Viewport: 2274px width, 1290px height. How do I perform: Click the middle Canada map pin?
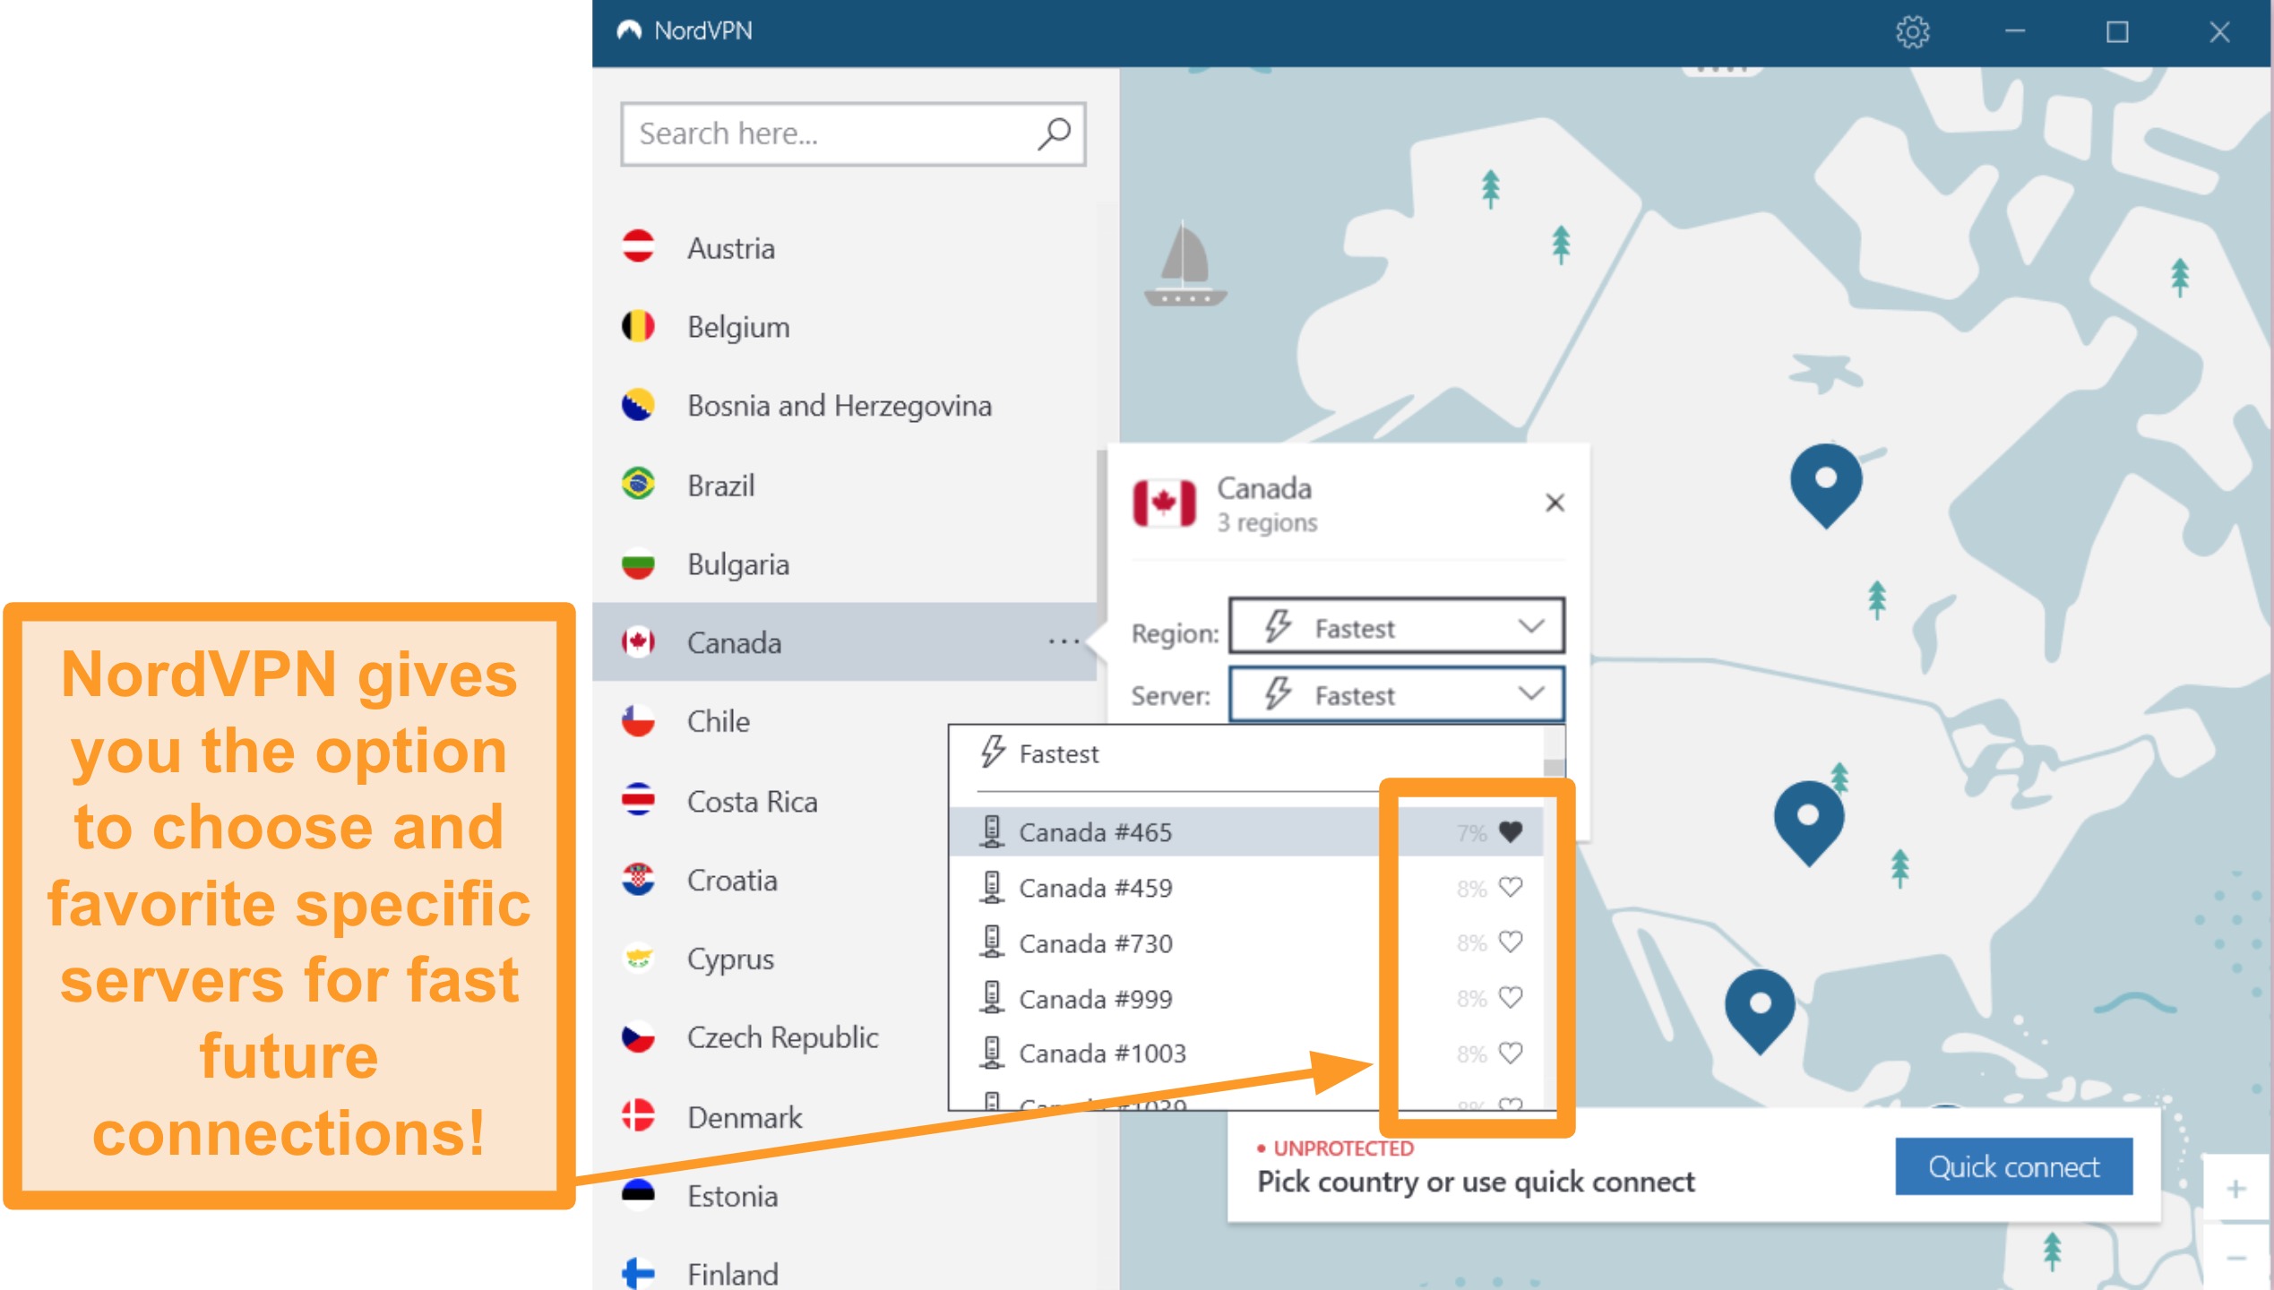tap(1809, 822)
